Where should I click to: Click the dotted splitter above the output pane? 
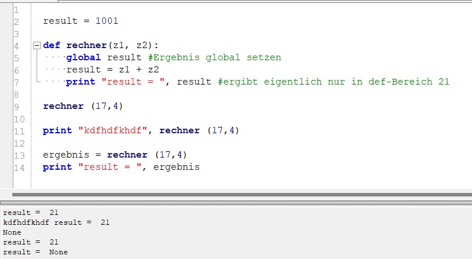point(236,203)
